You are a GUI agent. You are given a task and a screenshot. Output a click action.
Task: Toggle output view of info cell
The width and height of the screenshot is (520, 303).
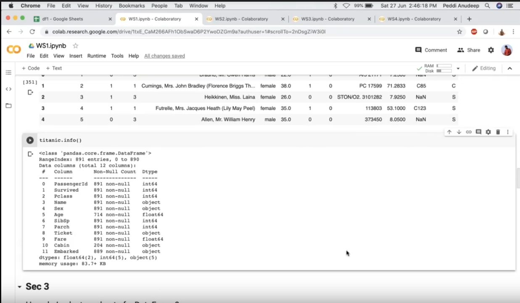point(30,154)
